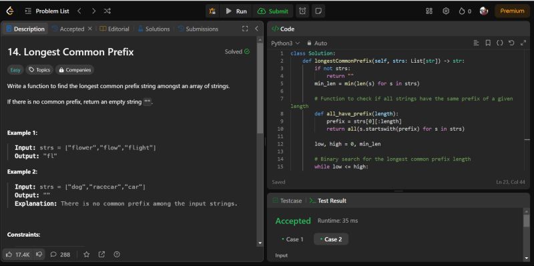Open the notes sticky icon
This screenshot has height=266, width=534.
(x=318, y=11)
